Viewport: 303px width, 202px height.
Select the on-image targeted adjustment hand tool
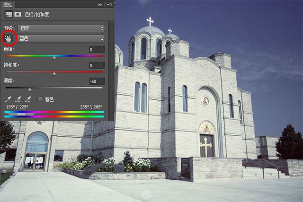pos(9,38)
